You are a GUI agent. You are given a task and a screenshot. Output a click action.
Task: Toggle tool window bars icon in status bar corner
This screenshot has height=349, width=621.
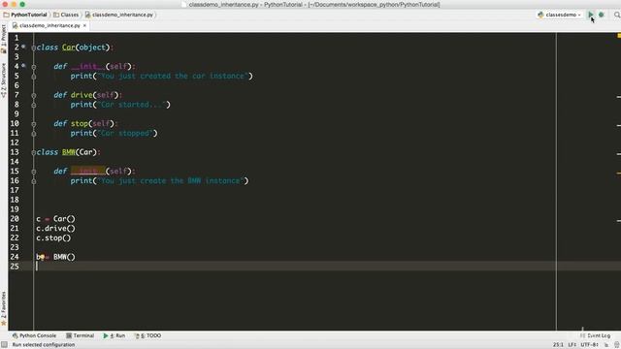point(4,345)
